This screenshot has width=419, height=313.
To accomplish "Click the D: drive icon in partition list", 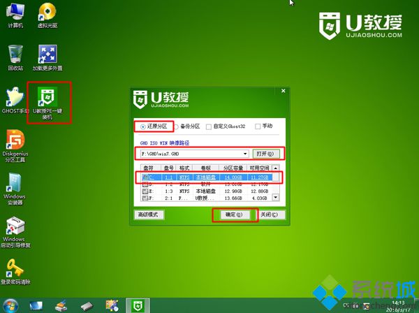I will 145,184.
